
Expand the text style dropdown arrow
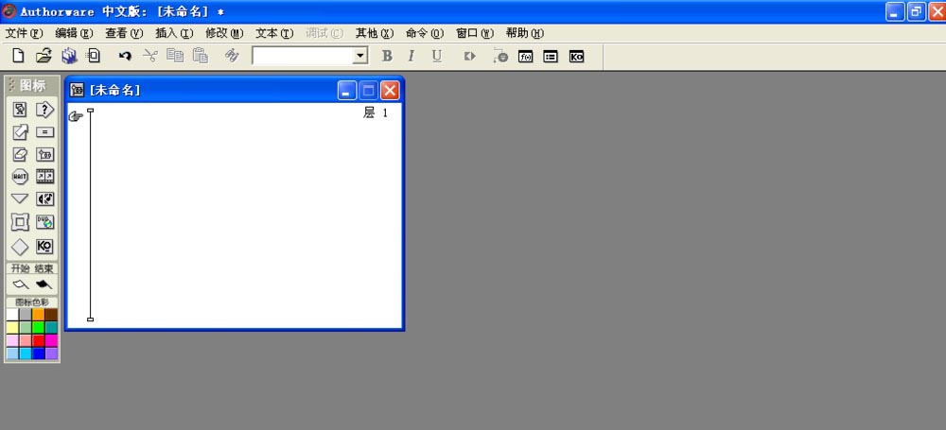pyautogui.click(x=360, y=56)
